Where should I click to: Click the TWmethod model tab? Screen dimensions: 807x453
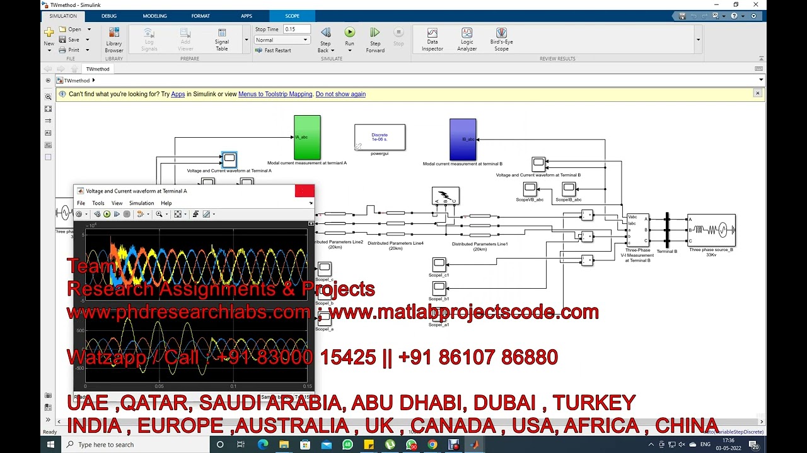[98, 69]
